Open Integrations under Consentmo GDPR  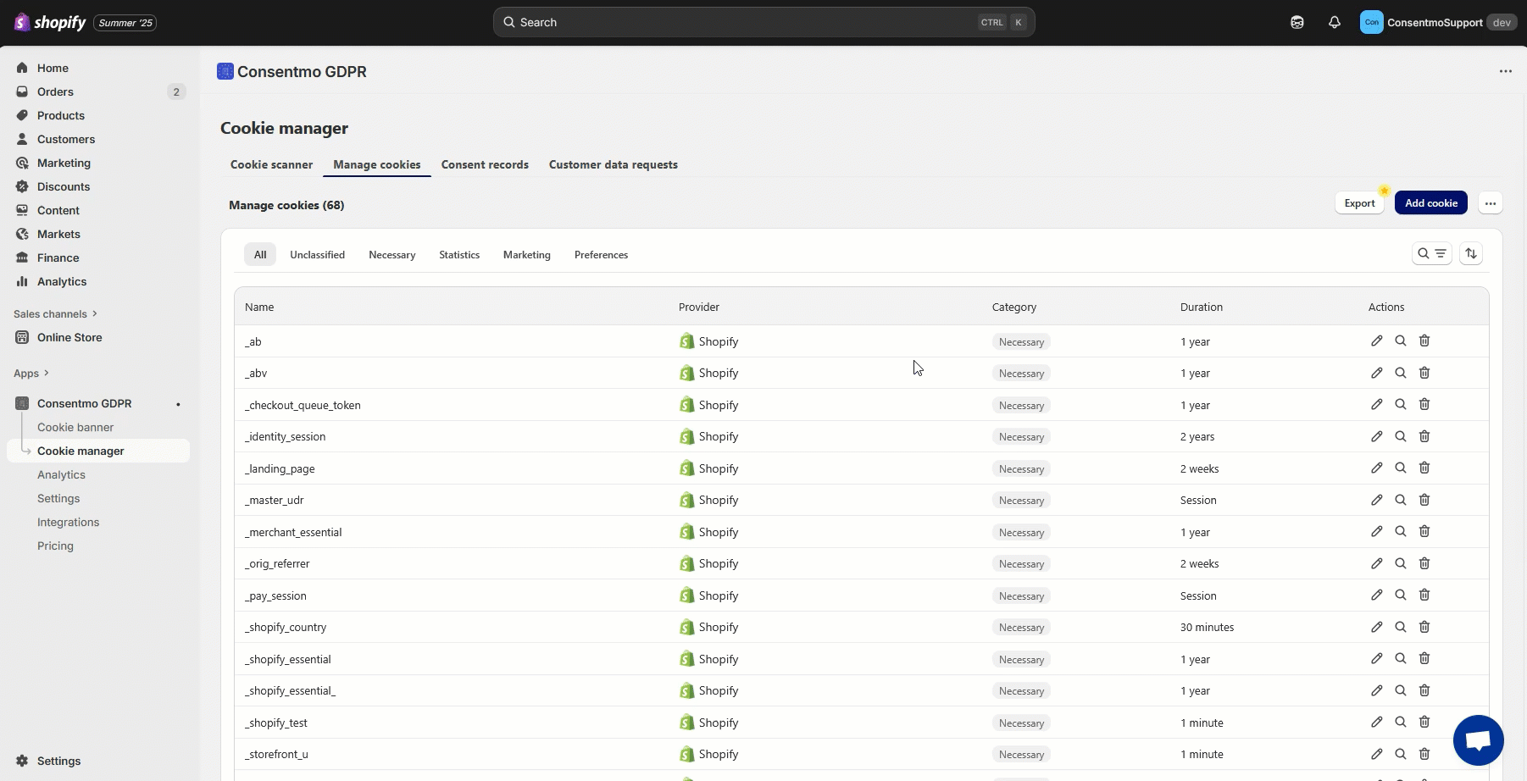coord(68,522)
